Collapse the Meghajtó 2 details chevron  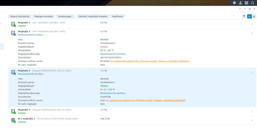tap(252, 33)
